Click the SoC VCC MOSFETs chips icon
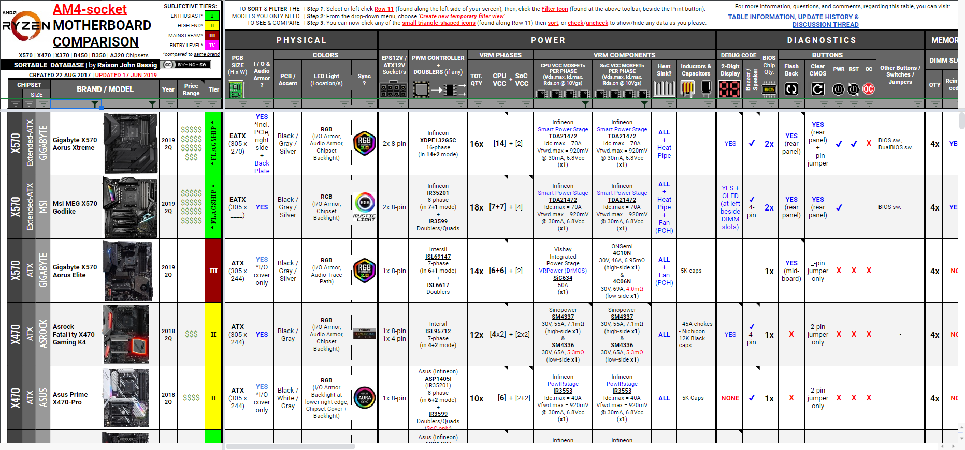The image size is (965, 450). (x=622, y=94)
